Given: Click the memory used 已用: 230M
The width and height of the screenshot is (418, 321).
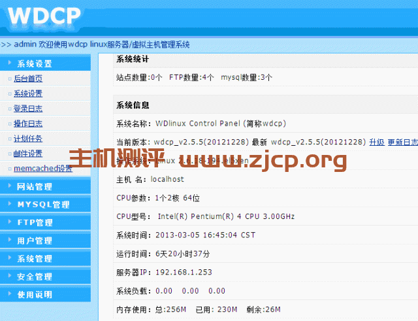Looking at the screenshot, I should coord(216,309).
